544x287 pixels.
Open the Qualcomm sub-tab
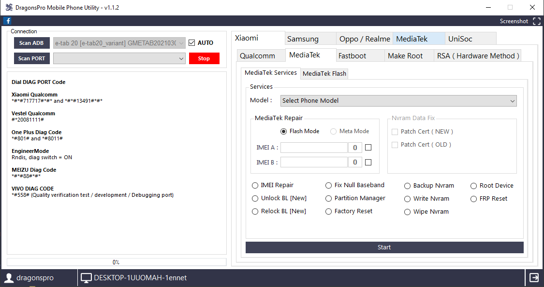(x=261, y=56)
